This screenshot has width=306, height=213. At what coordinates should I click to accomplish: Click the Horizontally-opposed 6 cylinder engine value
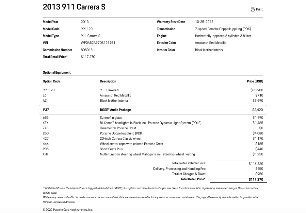(223, 36)
